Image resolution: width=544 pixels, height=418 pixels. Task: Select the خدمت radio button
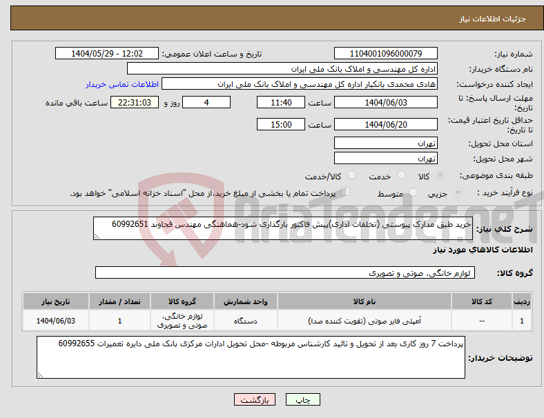pos(401,175)
